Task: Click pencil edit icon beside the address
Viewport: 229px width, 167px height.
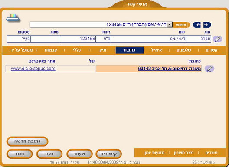Action: [x=209, y=69]
